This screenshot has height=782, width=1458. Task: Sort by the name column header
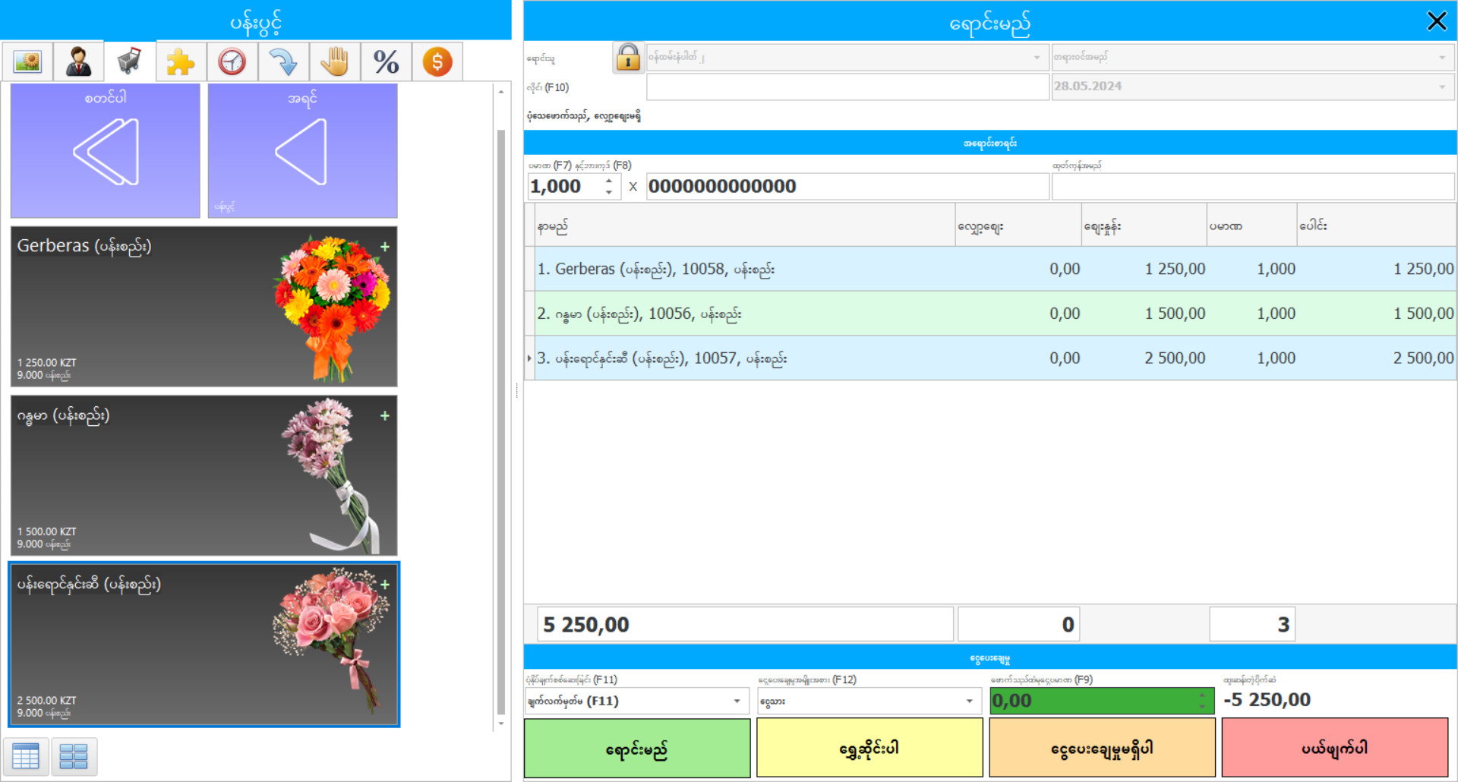point(744,225)
